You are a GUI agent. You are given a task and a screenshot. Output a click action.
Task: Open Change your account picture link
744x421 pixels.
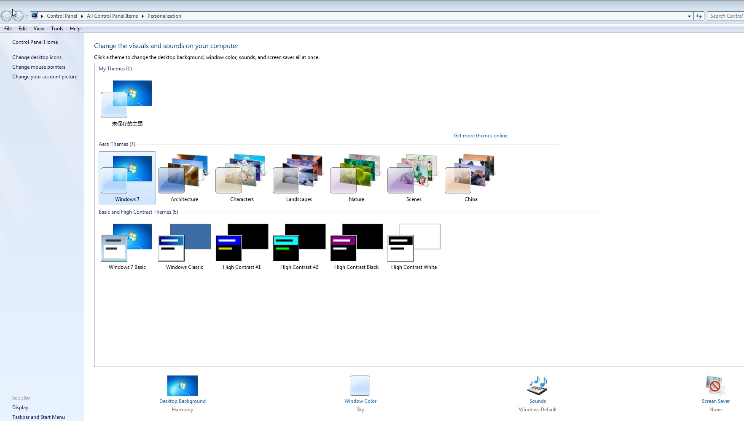[45, 77]
